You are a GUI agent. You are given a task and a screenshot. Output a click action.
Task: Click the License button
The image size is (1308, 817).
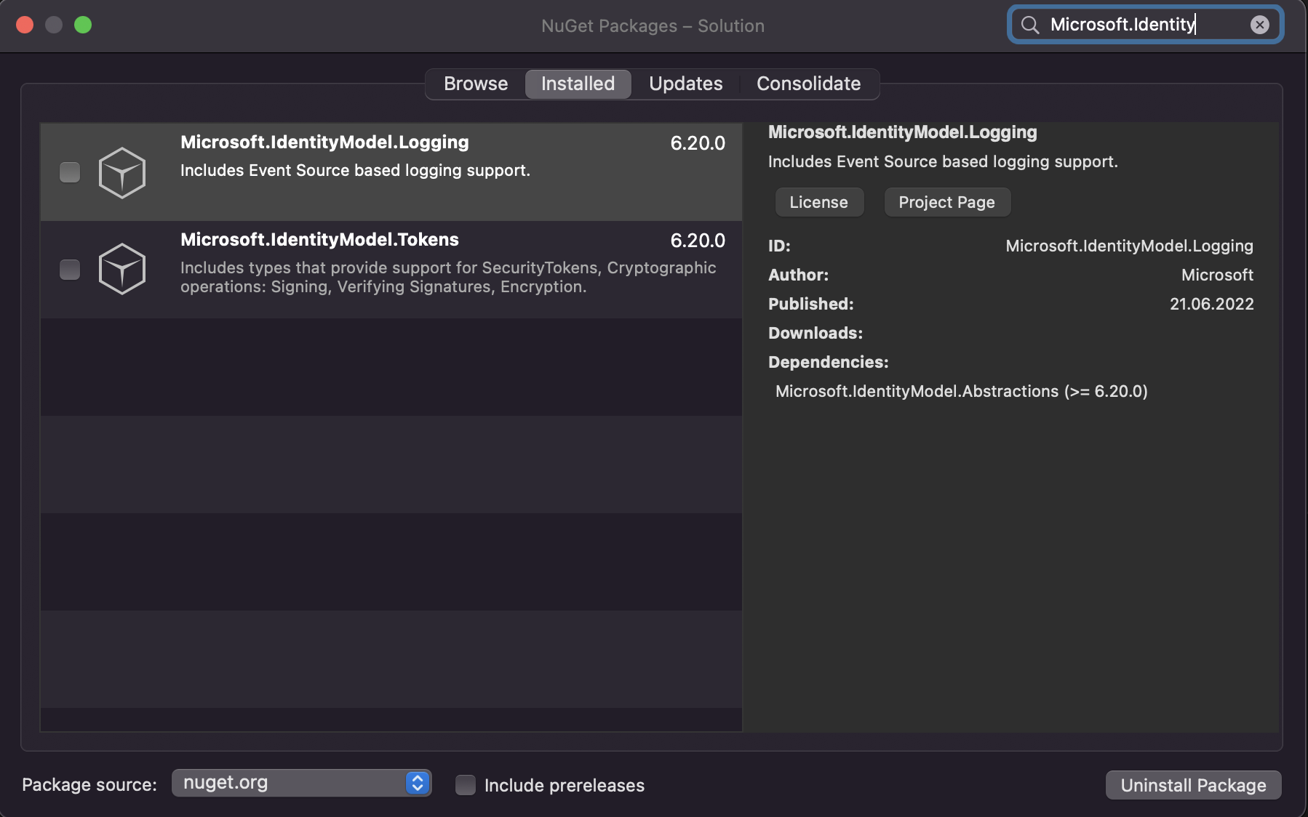[819, 202]
